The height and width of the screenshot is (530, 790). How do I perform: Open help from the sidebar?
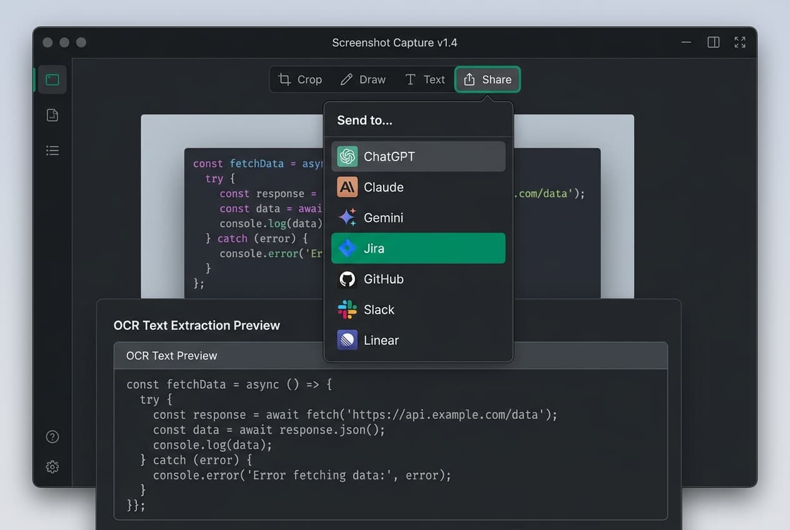tap(52, 437)
